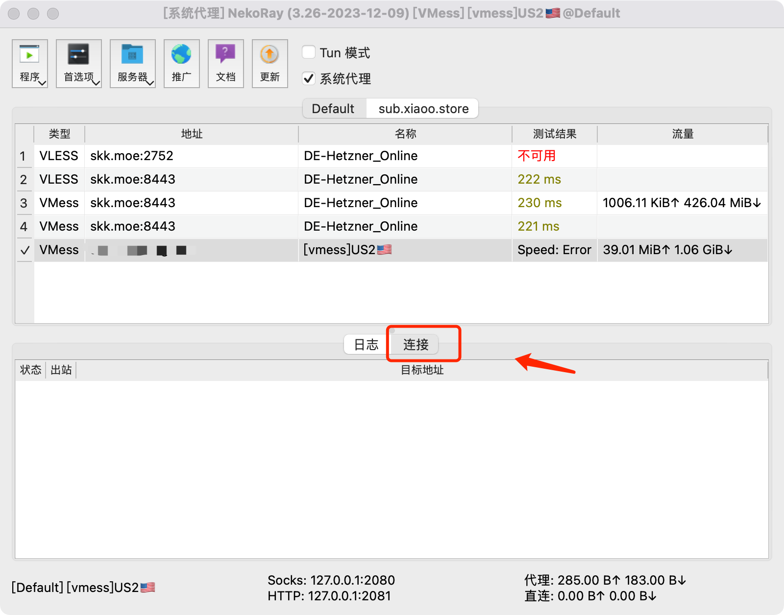Switch to the 日志 log tab
Viewport: 784px width, 615px height.
point(367,345)
